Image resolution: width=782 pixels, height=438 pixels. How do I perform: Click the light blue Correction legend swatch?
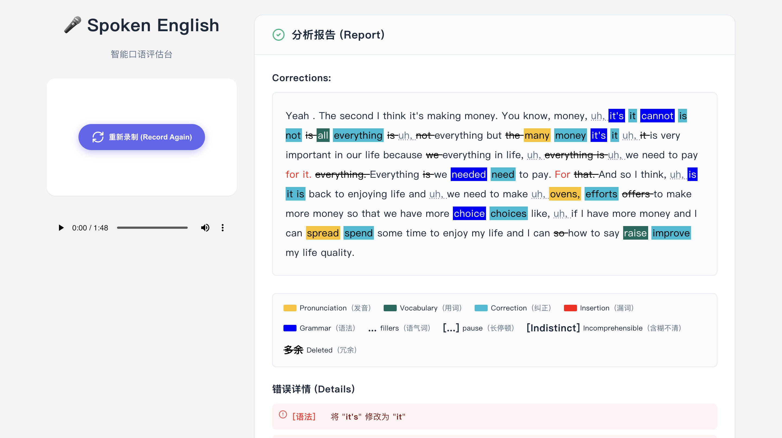coord(481,308)
